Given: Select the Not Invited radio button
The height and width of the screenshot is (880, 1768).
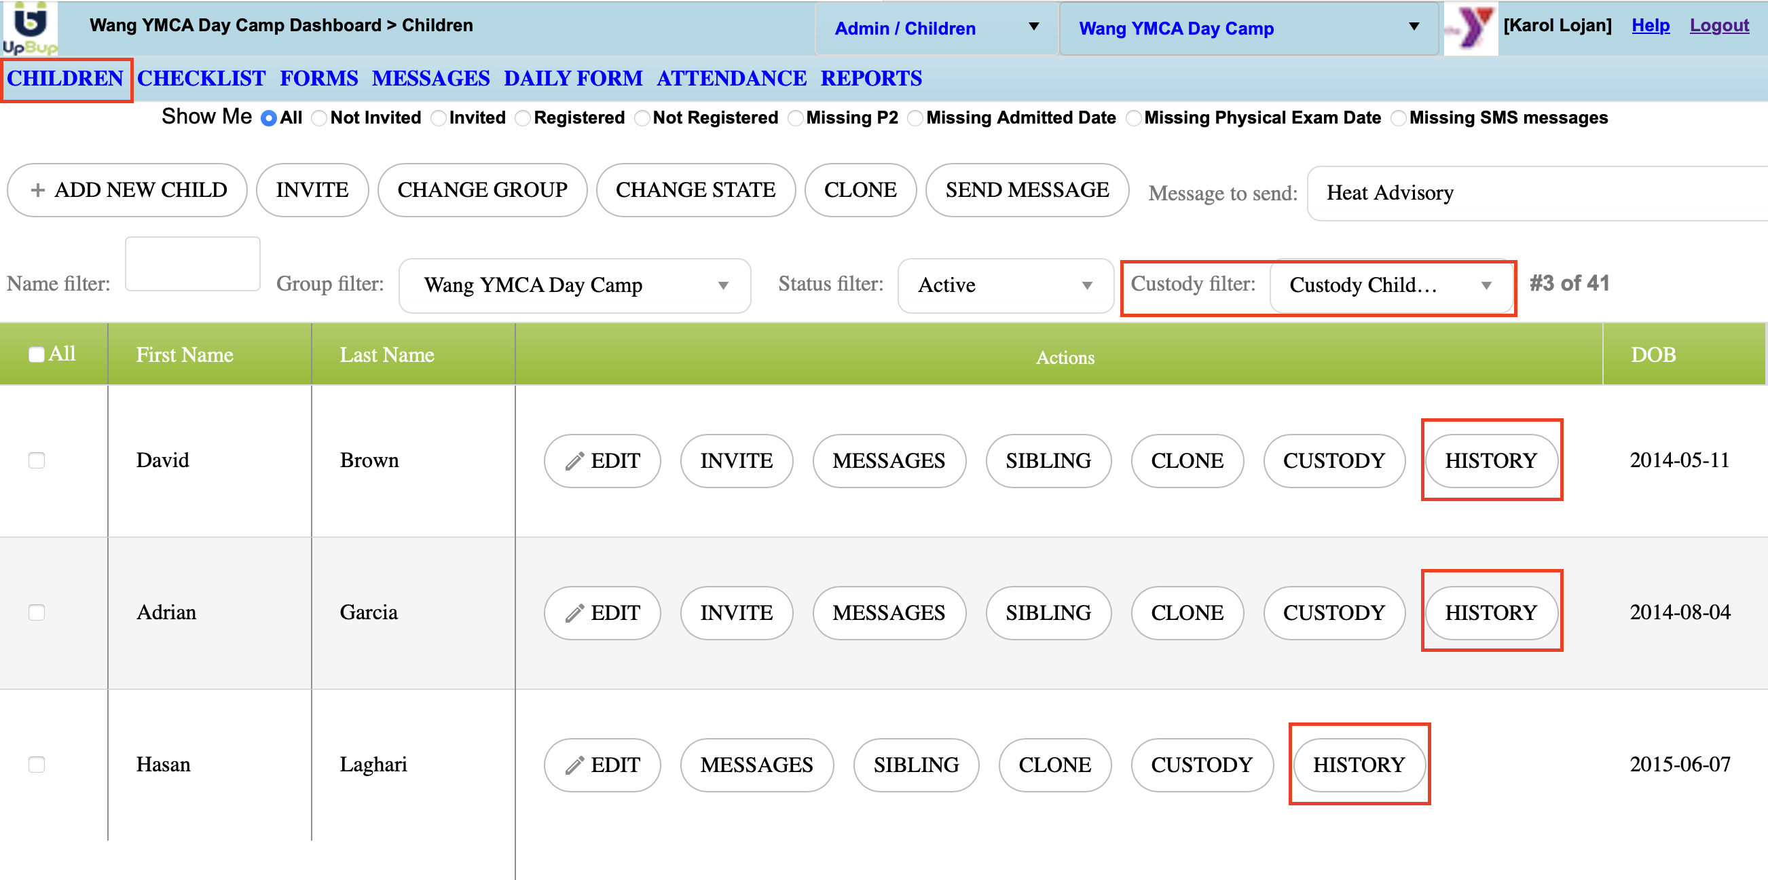Looking at the screenshot, I should [x=319, y=118].
